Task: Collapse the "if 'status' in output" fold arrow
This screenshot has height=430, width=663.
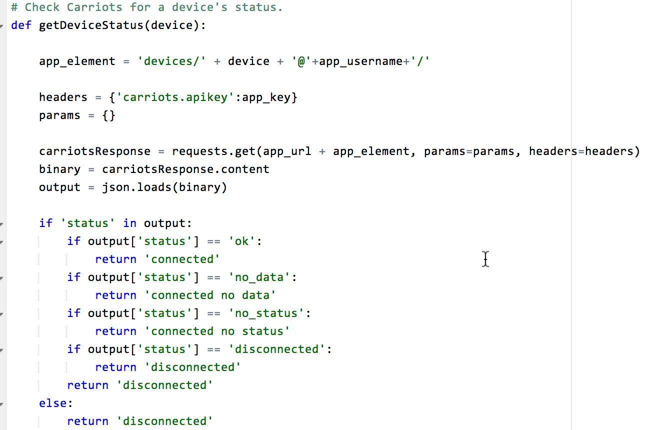Action: [x=1, y=223]
